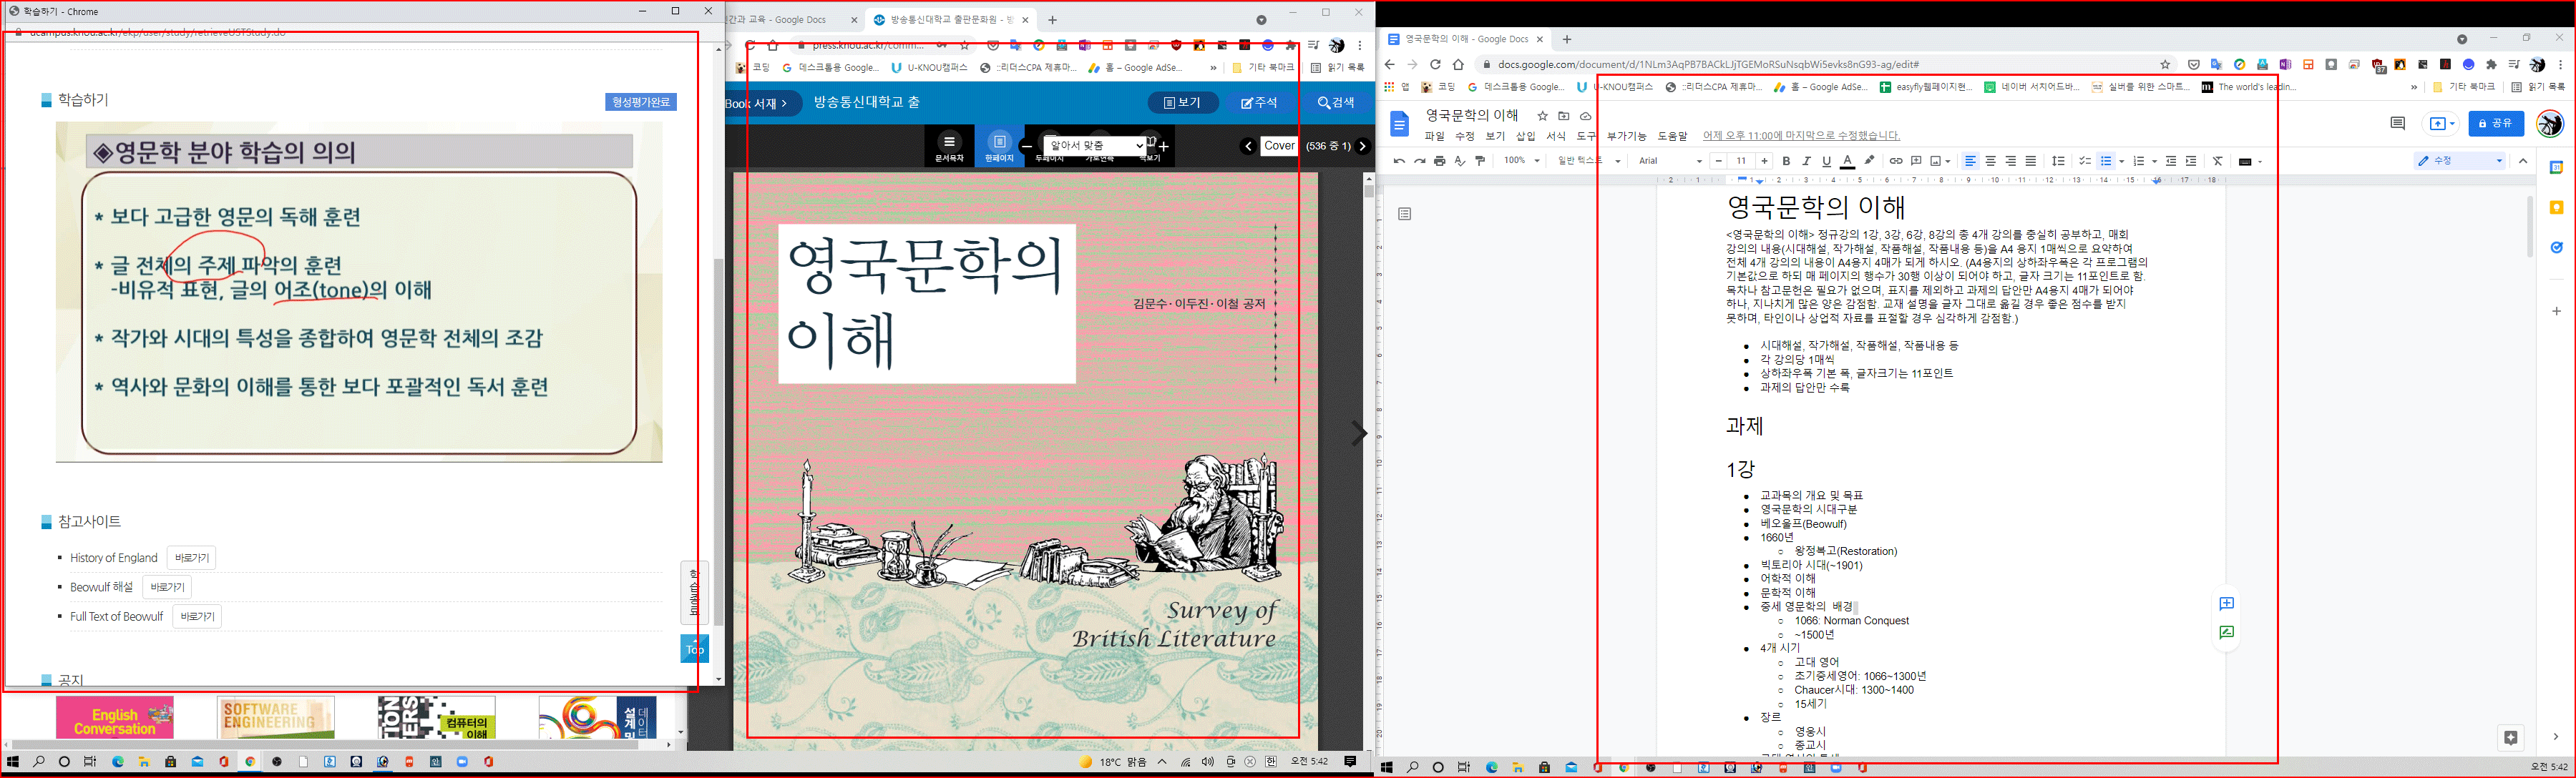Open Arial font dropdown in Docs
The image size is (2576, 778).
pyautogui.click(x=1670, y=161)
